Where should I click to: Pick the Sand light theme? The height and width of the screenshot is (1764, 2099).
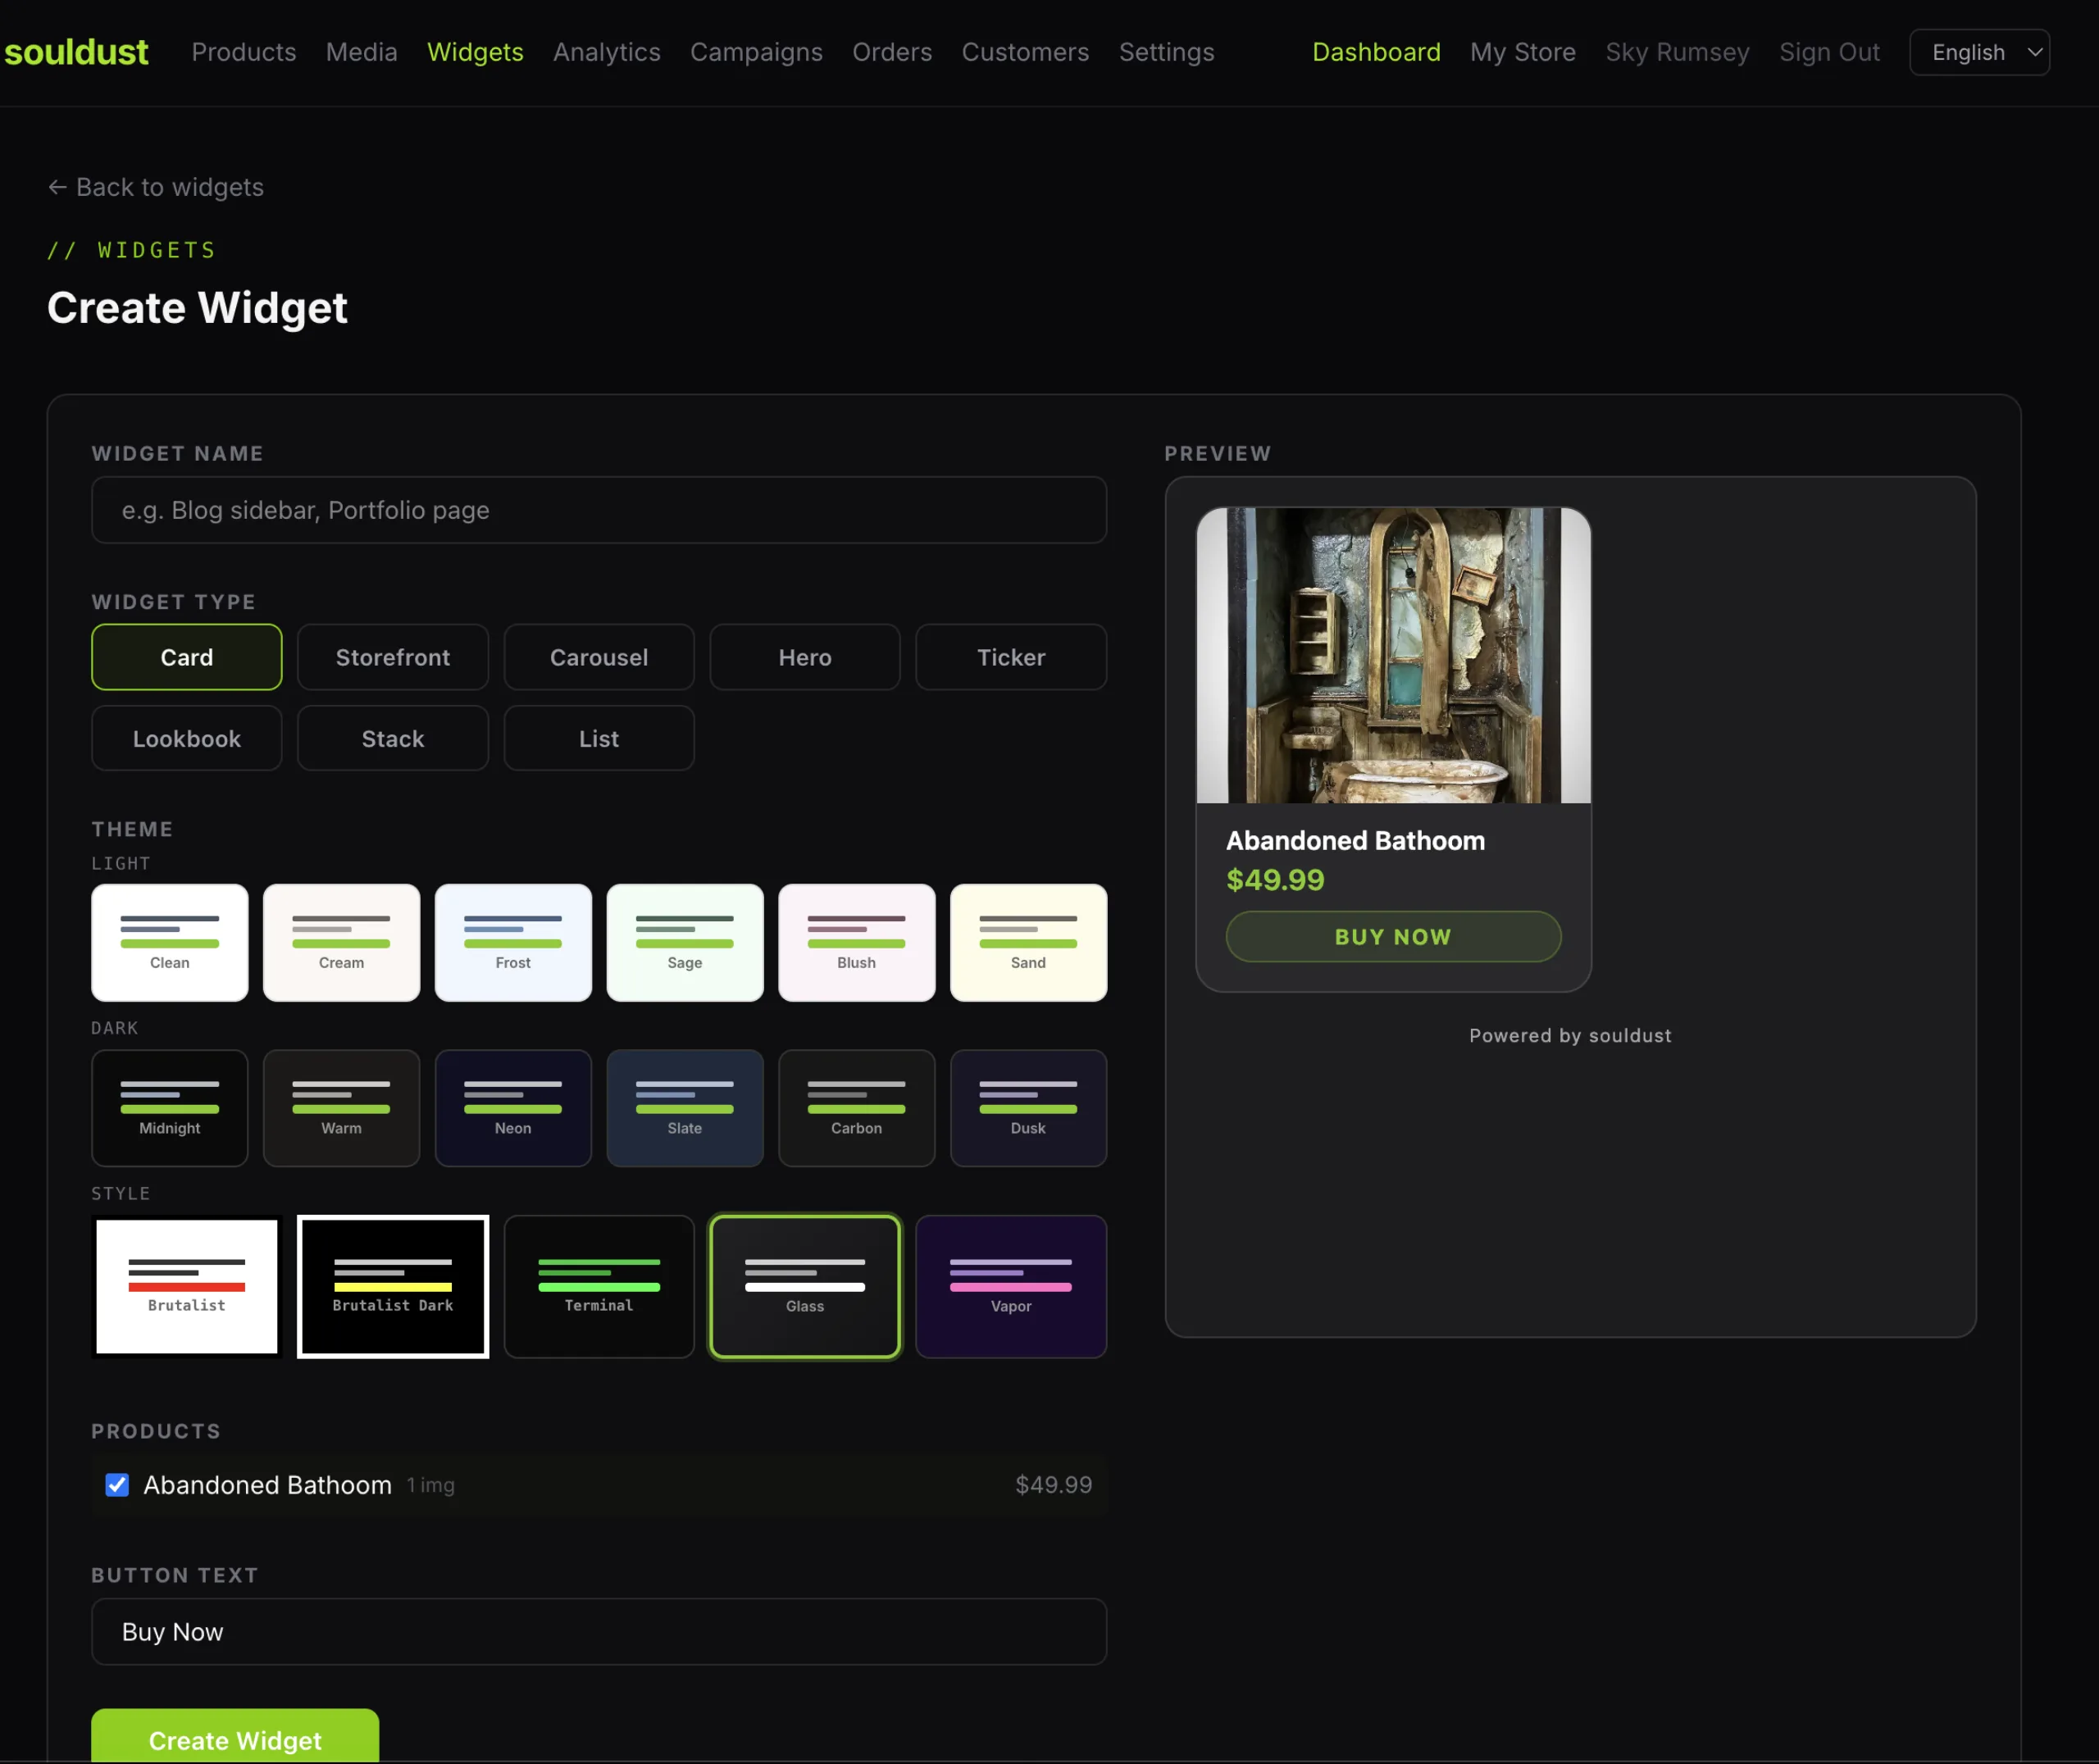point(1028,941)
